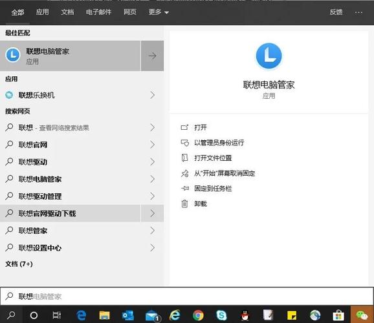Expand chevron for 联想驱动 suggestion
The image size is (374, 323).
tap(153, 161)
